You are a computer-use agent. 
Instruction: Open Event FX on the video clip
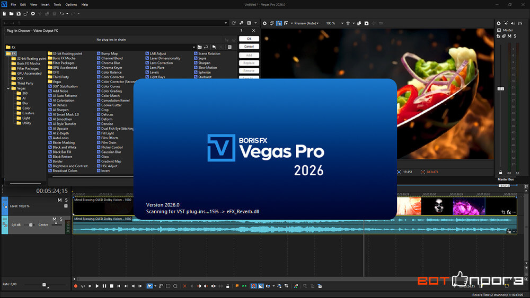coord(509,212)
